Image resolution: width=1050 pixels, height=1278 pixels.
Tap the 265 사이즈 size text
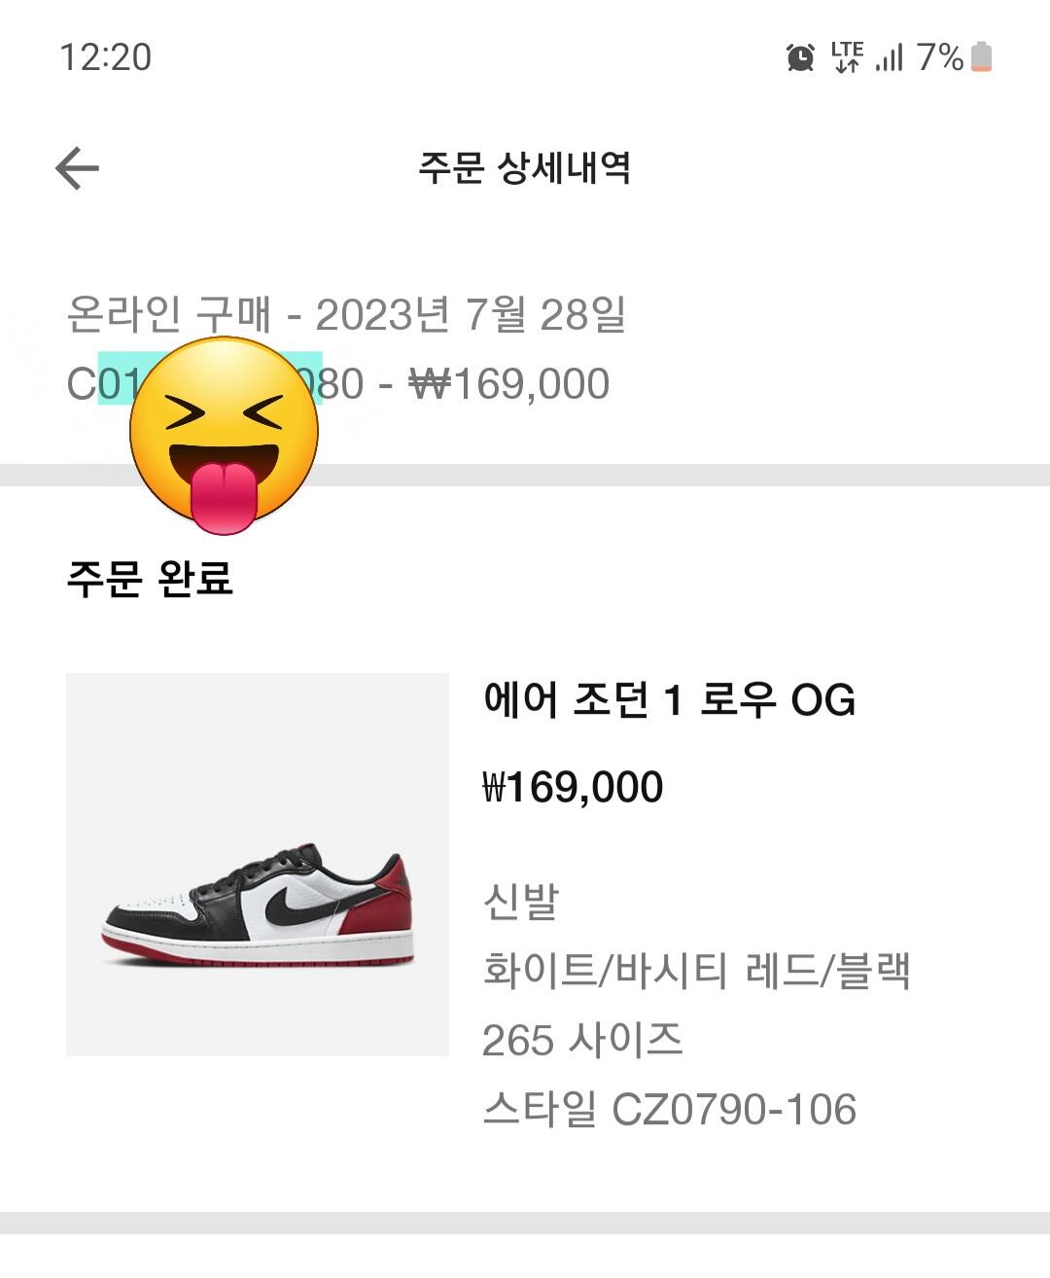click(582, 1040)
